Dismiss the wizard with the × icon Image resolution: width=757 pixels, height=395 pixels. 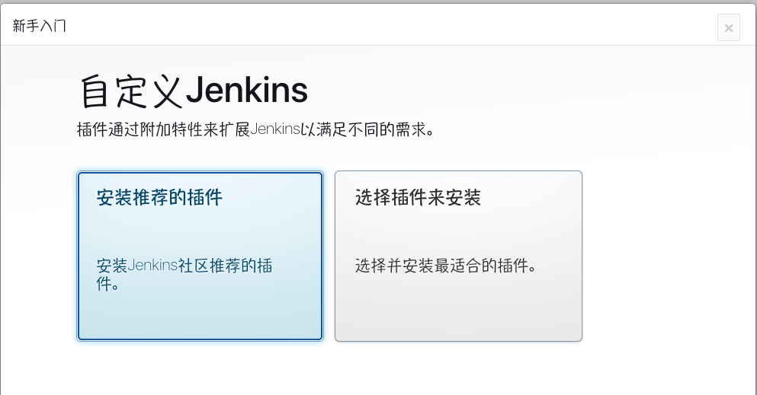(x=729, y=28)
